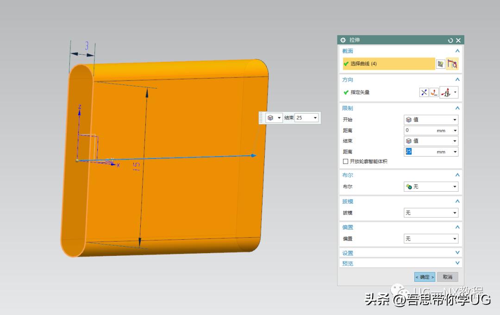Open the 偏置 offset dropdown

click(431, 239)
